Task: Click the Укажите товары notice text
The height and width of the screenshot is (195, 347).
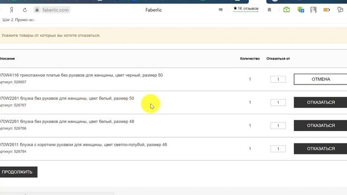Action: pos(51,35)
